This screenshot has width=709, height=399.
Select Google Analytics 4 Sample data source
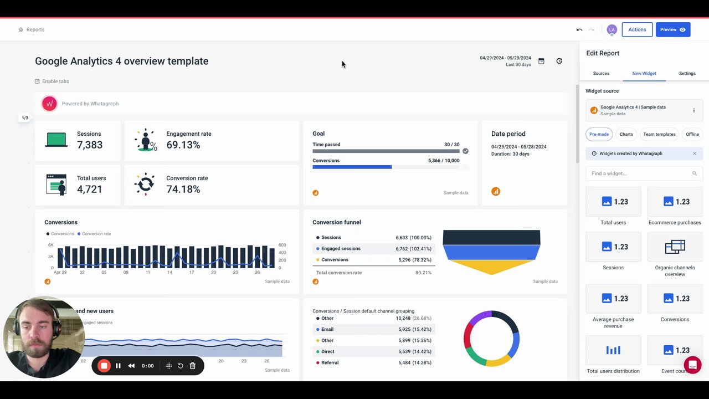point(644,110)
